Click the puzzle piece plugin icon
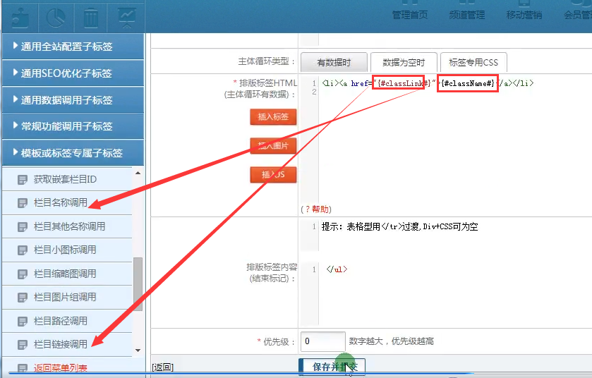 20,15
